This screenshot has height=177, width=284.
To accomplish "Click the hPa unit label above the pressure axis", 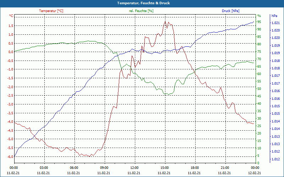I will (x=274, y=16).
